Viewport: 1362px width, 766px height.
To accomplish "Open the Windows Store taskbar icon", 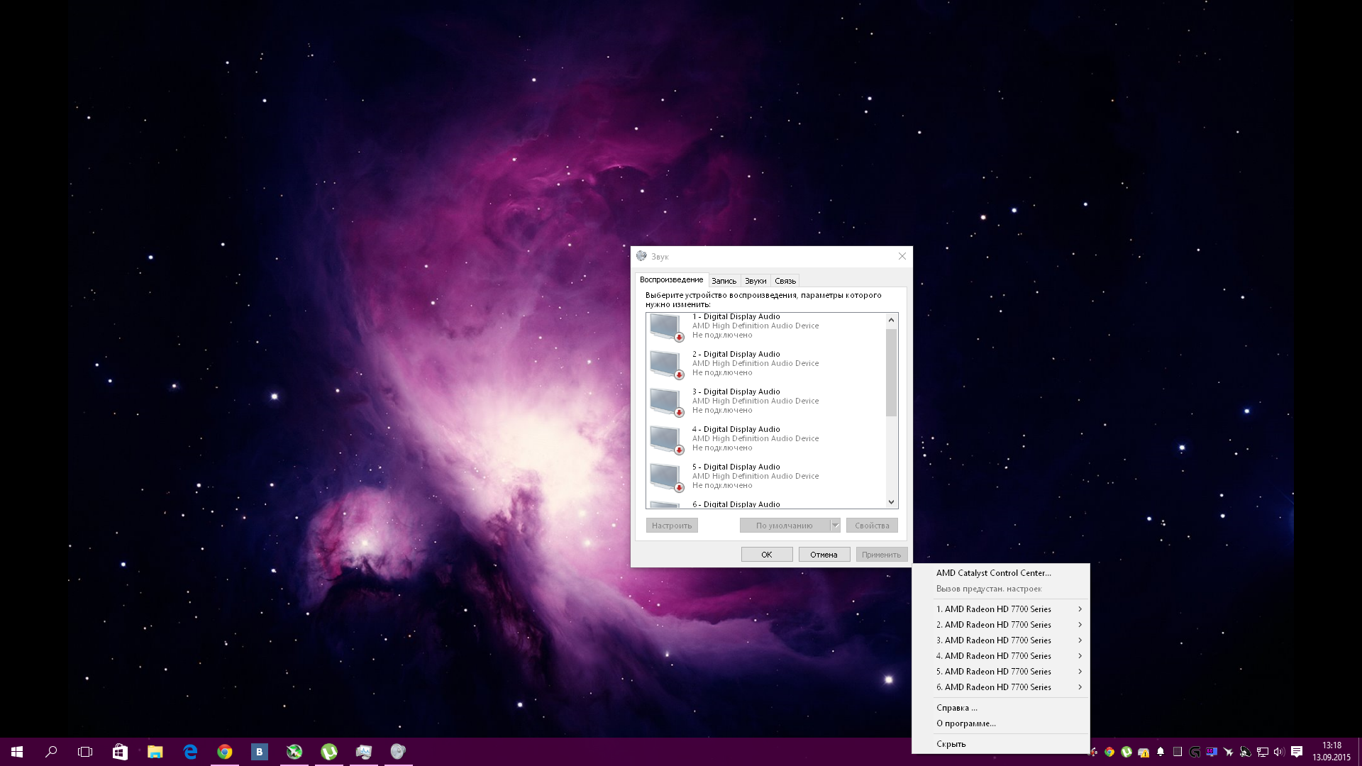I will click(x=120, y=752).
